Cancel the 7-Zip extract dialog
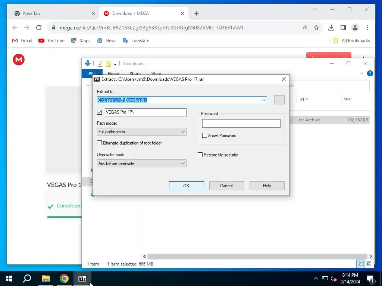Image resolution: width=382 pixels, height=286 pixels. (226, 186)
